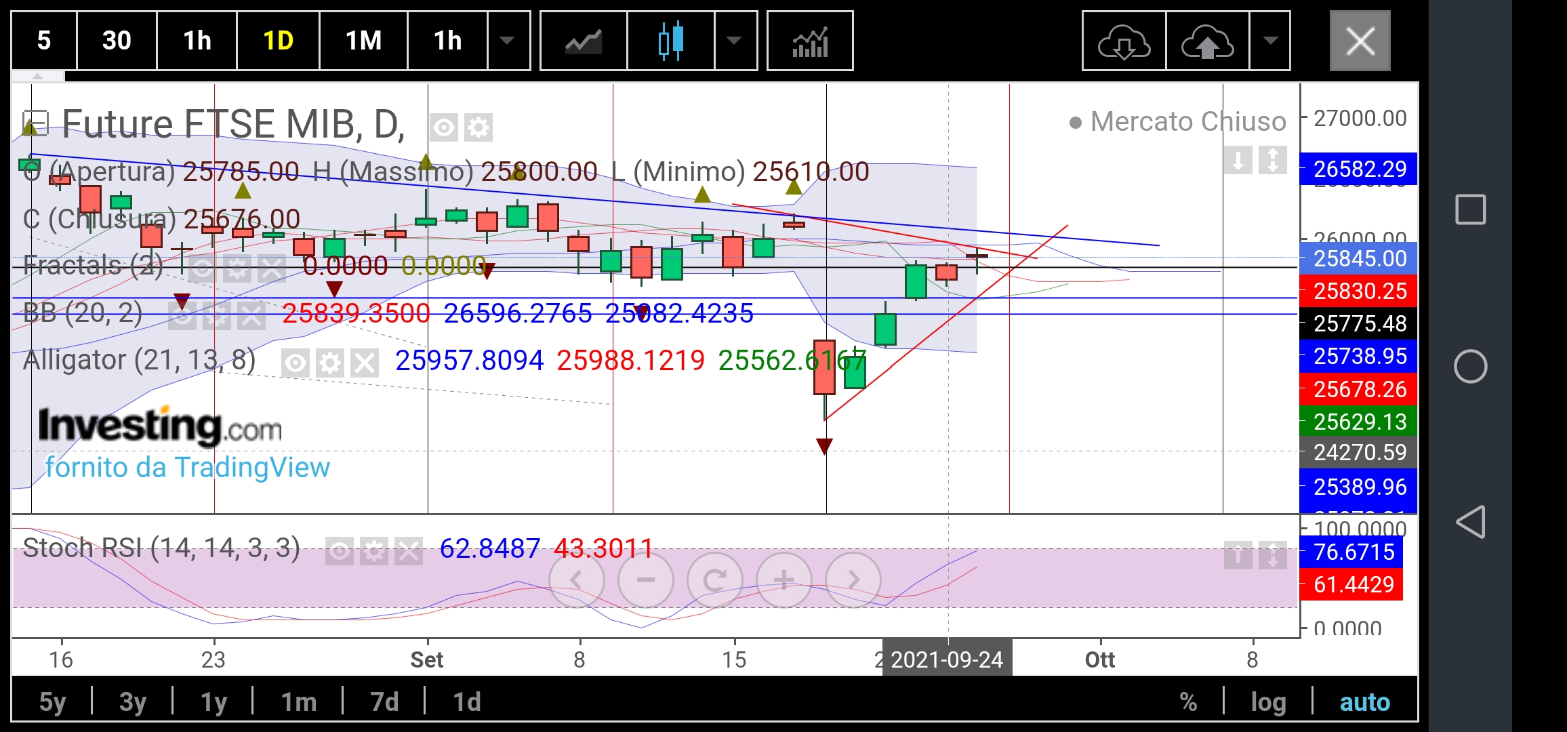Toggle visibility of Future FTSE MIB series
Screen dimensions: 1567x732
(x=444, y=127)
